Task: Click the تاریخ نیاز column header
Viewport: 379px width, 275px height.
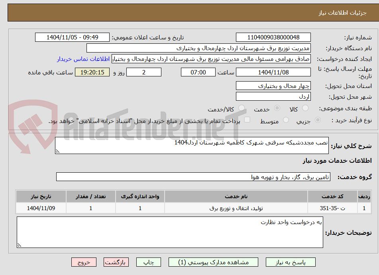Action: [x=41, y=197]
